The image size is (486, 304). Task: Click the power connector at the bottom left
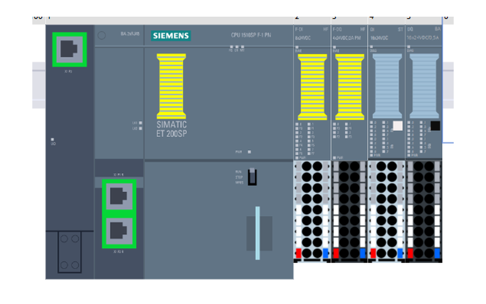click(x=70, y=252)
